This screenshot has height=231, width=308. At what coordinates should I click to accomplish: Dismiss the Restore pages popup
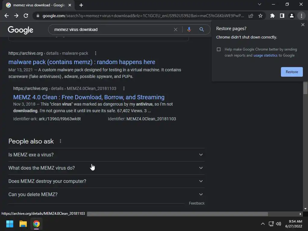303,25
